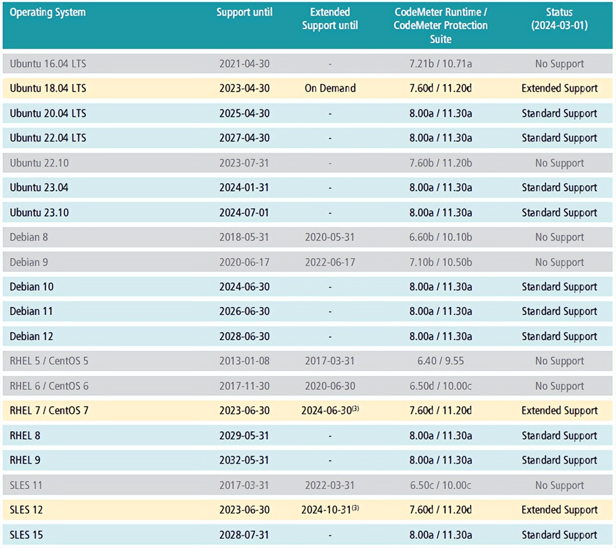Click the 6.50c / 10.00c version cell
The width and height of the screenshot is (616, 548).
click(x=441, y=485)
